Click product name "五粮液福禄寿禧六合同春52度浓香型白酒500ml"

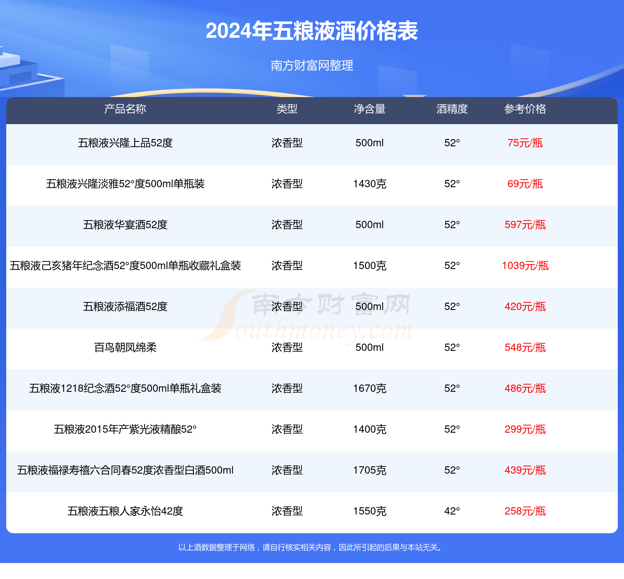point(125,470)
